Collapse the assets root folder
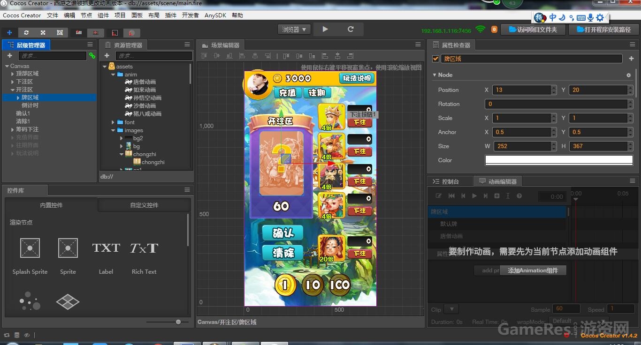Viewport: 641px width, 345px height. click(x=105, y=67)
